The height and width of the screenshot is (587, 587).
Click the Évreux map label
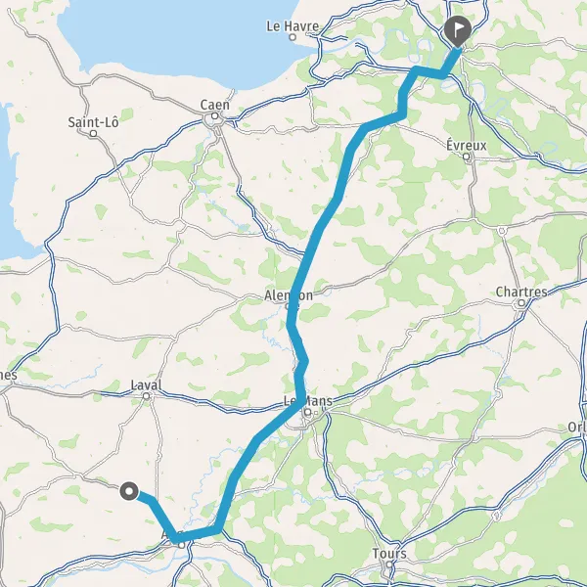(467, 145)
